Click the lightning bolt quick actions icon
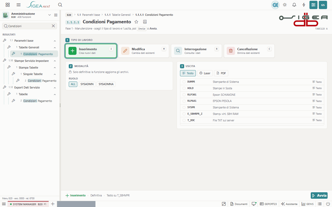Viewport: 332px width, 207px height. pyautogui.click(x=304, y=5)
